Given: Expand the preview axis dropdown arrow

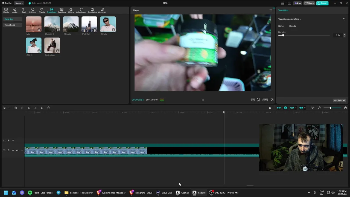Looking at the screenshot, I should [x=305, y=108].
